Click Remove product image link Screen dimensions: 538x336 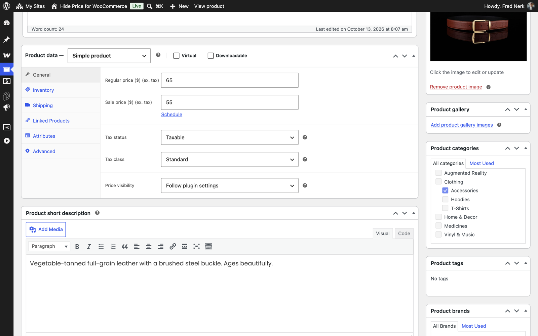tap(456, 87)
